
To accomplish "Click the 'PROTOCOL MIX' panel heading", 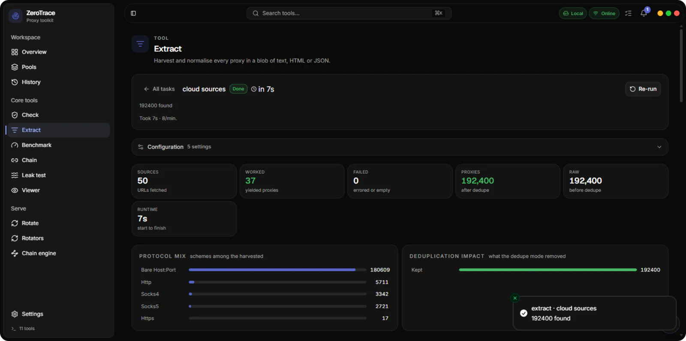I will 162,256.
